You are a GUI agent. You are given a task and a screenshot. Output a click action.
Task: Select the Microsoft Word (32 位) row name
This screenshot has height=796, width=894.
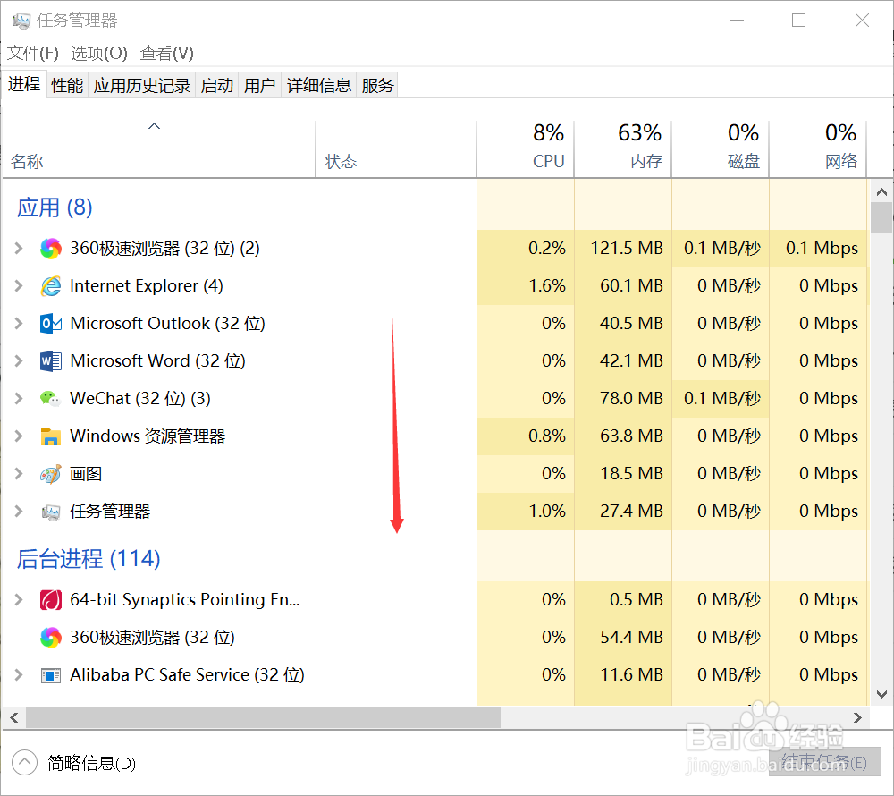tap(157, 361)
